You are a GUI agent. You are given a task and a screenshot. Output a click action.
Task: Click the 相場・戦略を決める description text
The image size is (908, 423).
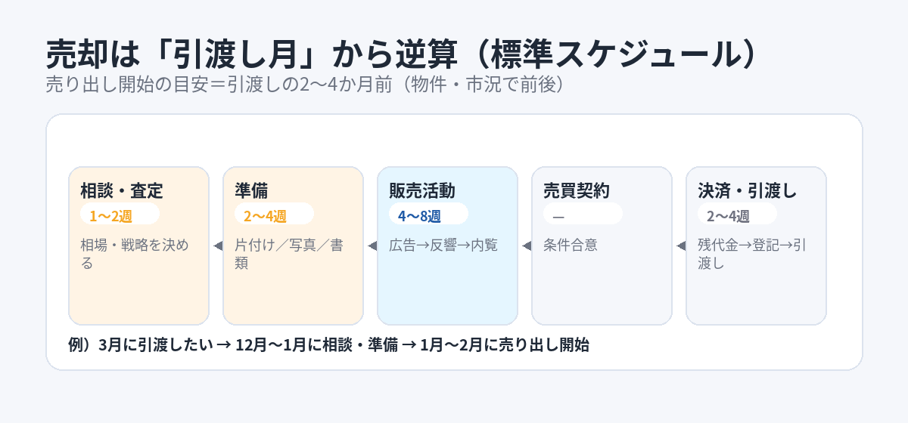point(135,254)
